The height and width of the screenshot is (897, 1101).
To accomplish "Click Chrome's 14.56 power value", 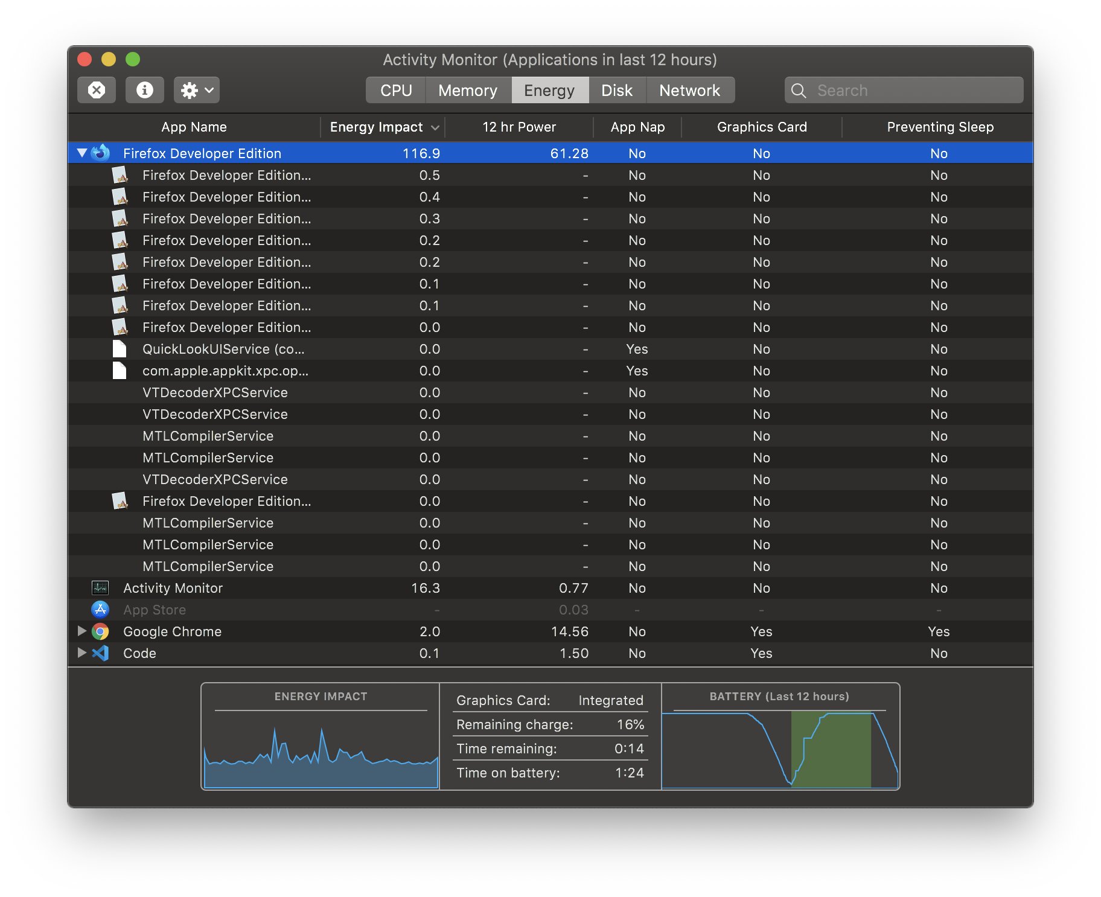I will coord(569,631).
